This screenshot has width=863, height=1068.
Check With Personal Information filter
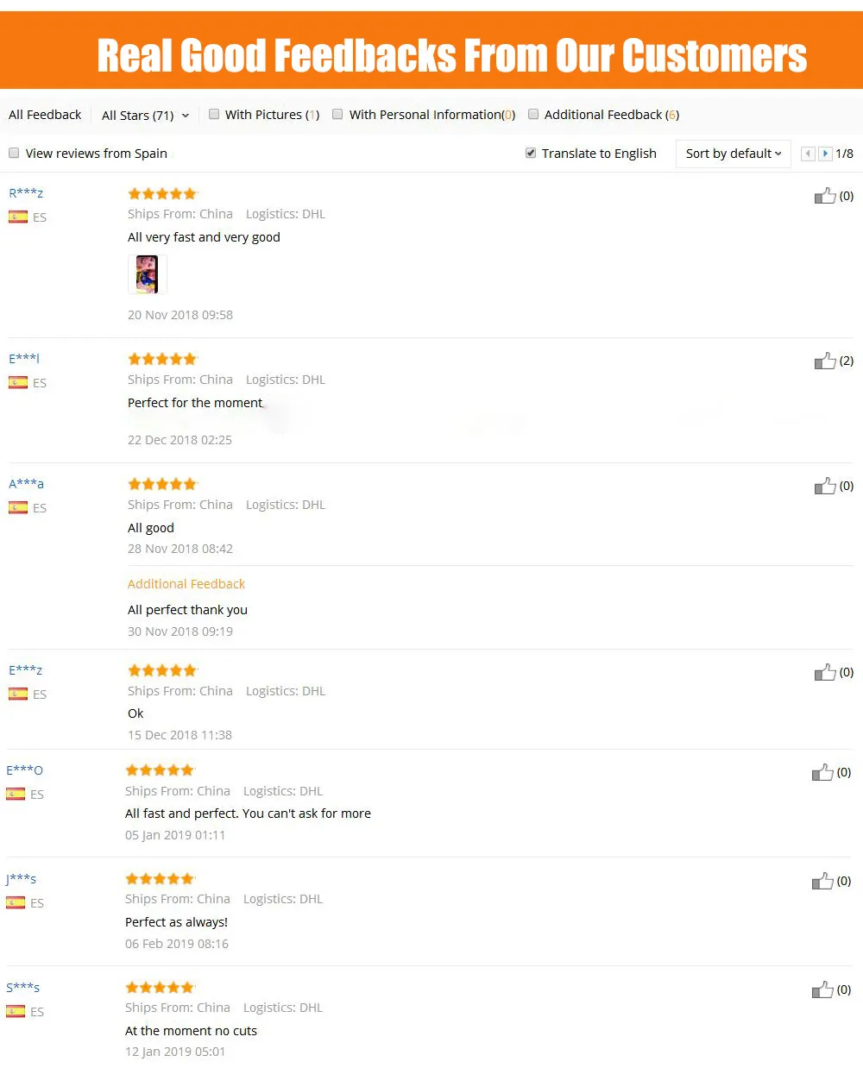(x=337, y=114)
